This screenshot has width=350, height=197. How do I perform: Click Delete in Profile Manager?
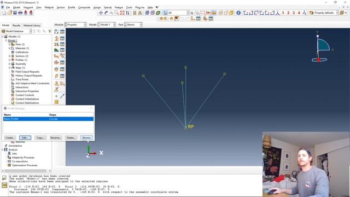click(x=71, y=138)
